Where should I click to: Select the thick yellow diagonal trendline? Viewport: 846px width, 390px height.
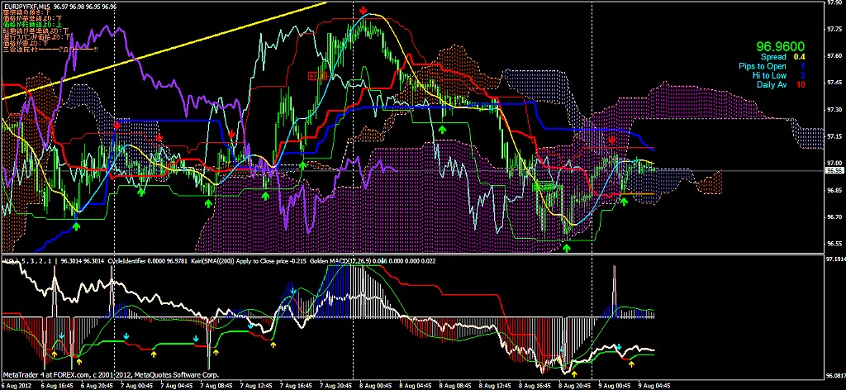coord(165,51)
